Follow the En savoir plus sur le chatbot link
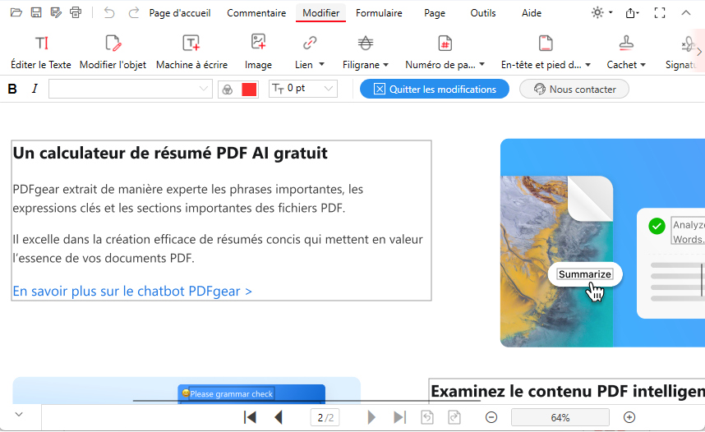This screenshot has width=705, height=432. click(x=132, y=292)
